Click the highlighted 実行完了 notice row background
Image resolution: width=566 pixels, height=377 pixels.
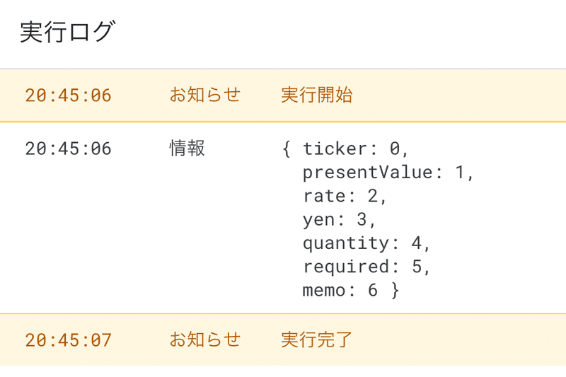[283, 340]
